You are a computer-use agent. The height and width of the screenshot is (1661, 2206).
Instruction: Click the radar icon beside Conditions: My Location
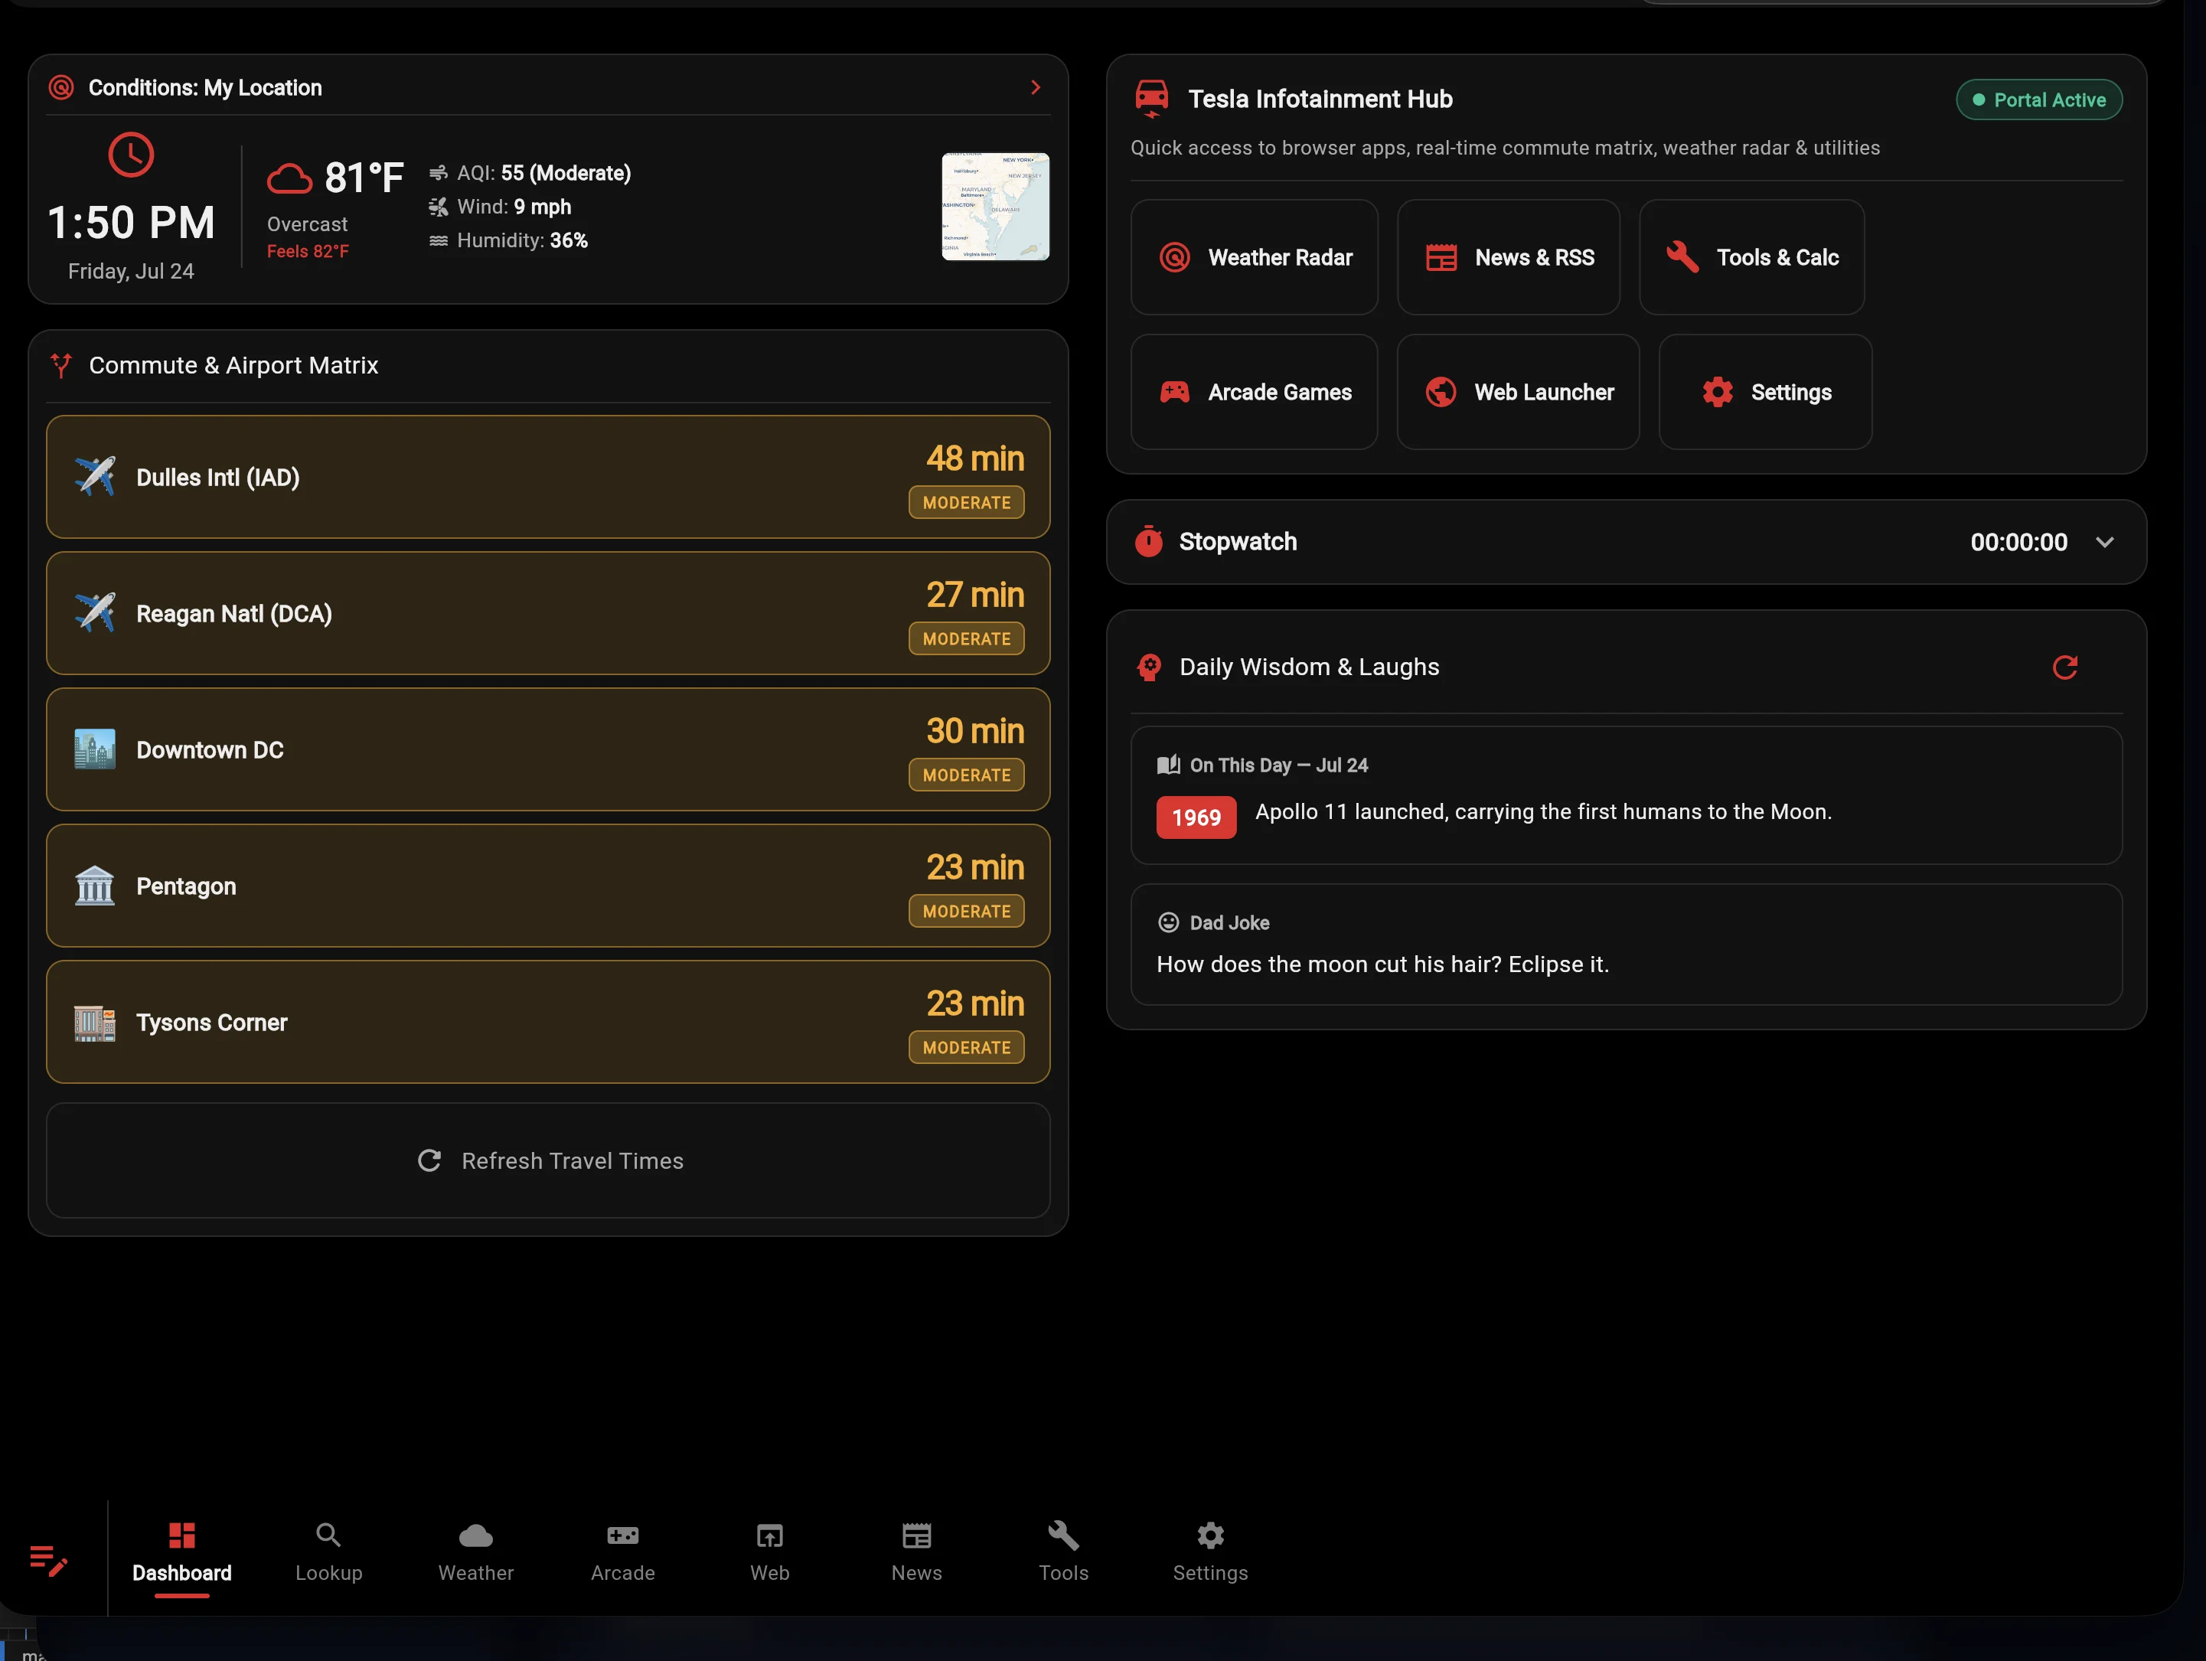coord(60,88)
